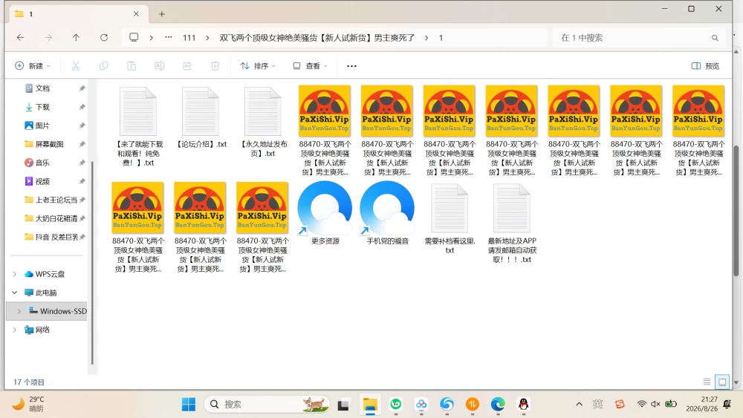Expand the 网络 tree node
Viewport: 743px width, 418px height.
(15, 330)
